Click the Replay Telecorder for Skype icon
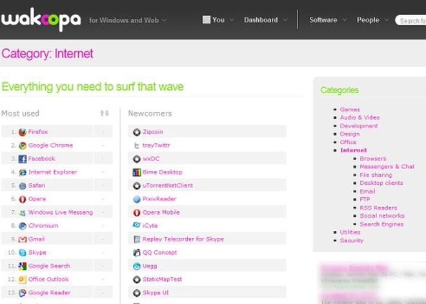Viewport: 426px width, 304px height. click(x=137, y=239)
